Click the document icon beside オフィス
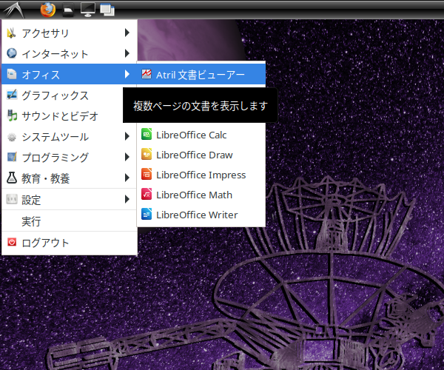This screenshot has height=370, width=444. point(12,74)
